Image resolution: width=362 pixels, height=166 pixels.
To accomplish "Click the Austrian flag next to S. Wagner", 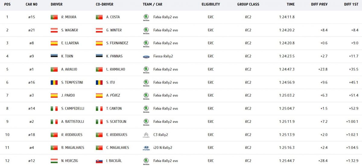I will coord(54,30).
